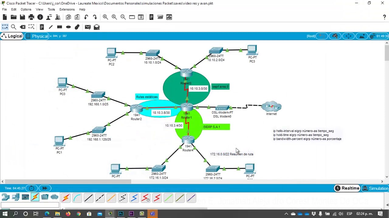Select the End Devices category icon
This screenshot has width=389, height=218.
coord(15,197)
